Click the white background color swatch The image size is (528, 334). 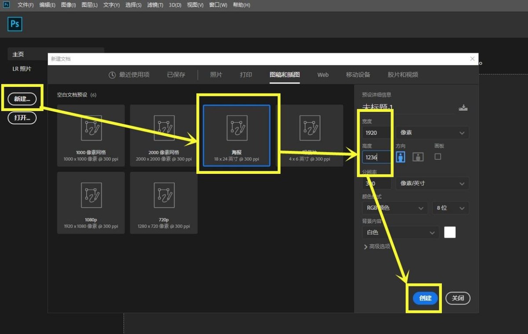450,232
